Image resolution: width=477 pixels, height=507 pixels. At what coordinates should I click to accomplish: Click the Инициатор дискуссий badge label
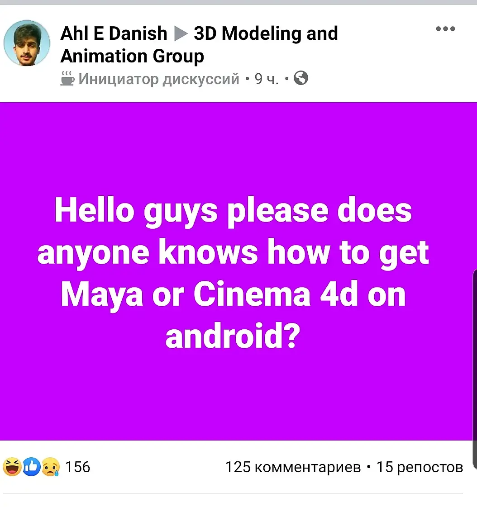pos(158,79)
